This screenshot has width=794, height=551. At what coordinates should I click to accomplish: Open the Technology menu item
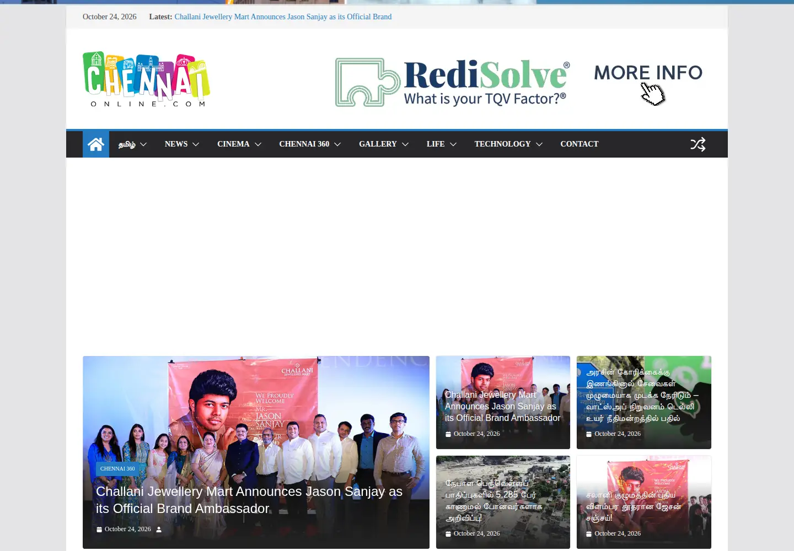point(502,144)
